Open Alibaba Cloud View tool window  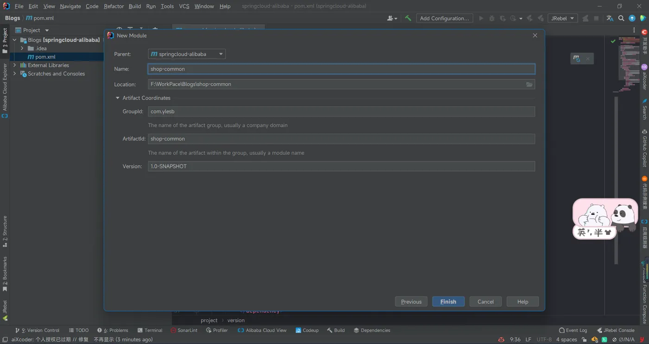click(262, 330)
